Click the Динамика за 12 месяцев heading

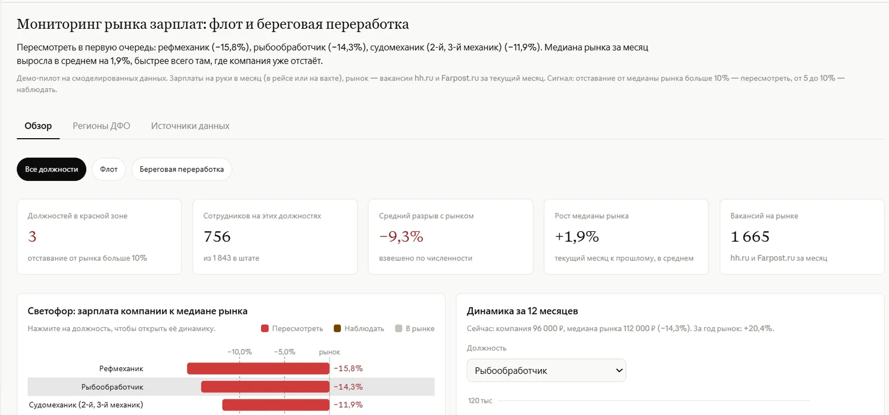(x=522, y=311)
